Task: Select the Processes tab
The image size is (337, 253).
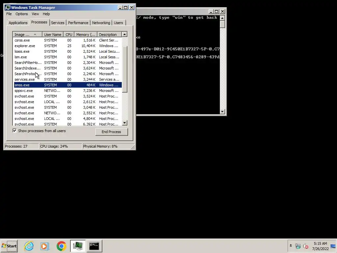Action: [39, 22]
